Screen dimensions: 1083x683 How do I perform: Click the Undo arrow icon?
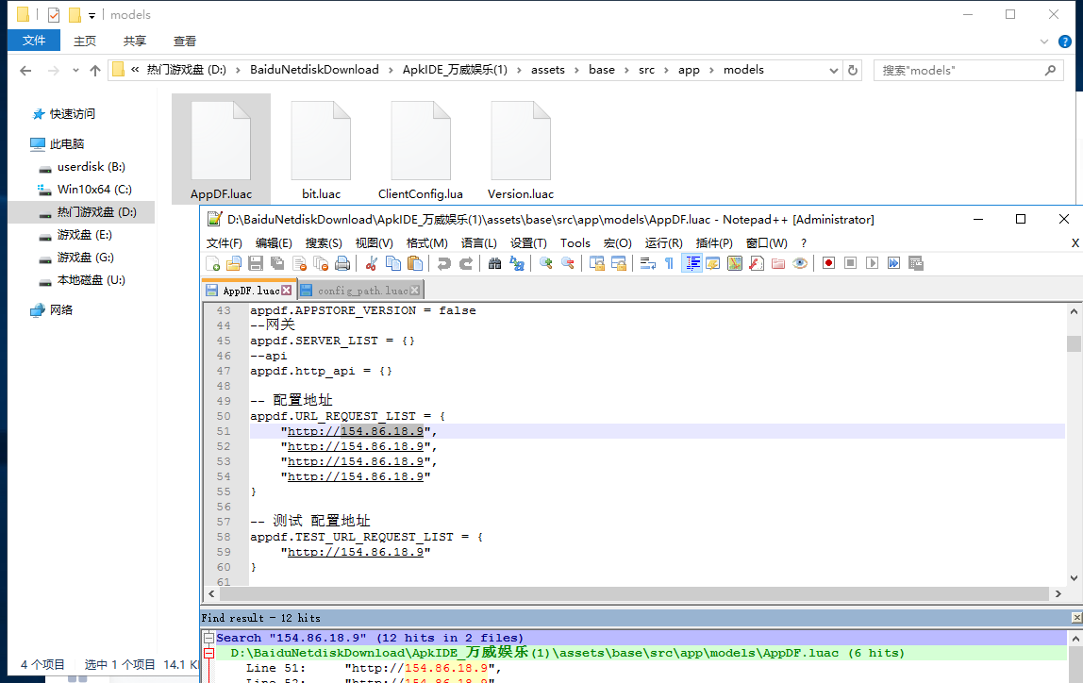(x=444, y=263)
